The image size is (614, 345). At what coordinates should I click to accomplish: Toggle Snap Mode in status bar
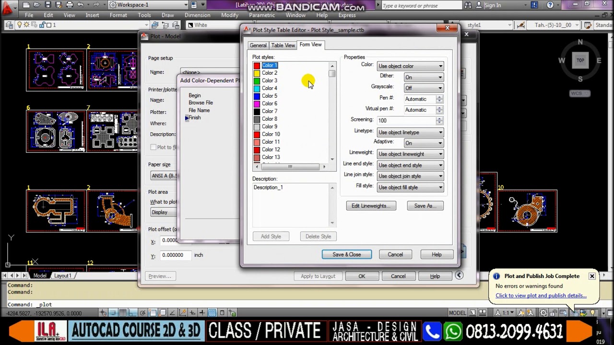pos(114,313)
